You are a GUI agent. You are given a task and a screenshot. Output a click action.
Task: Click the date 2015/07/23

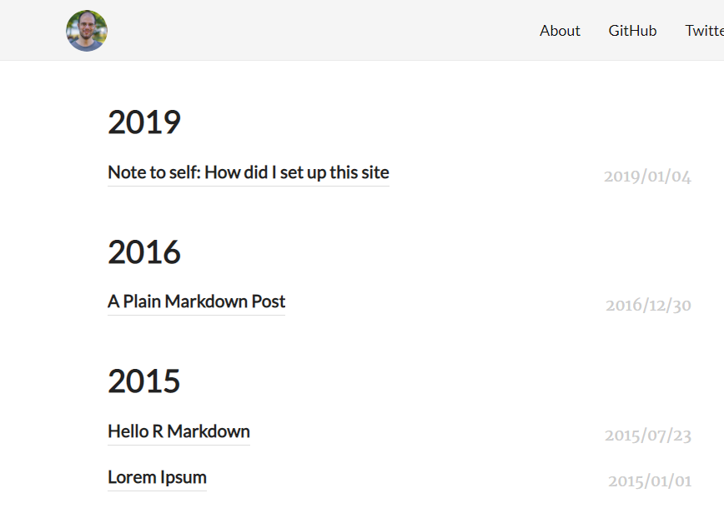coord(648,436)
